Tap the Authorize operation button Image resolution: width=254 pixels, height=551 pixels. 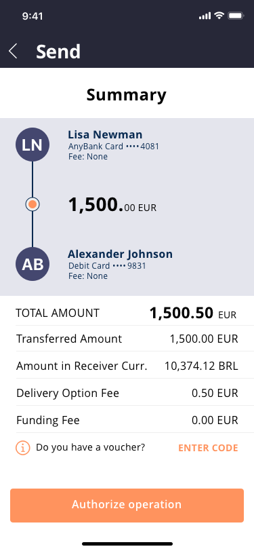click(x=127, y=506)
